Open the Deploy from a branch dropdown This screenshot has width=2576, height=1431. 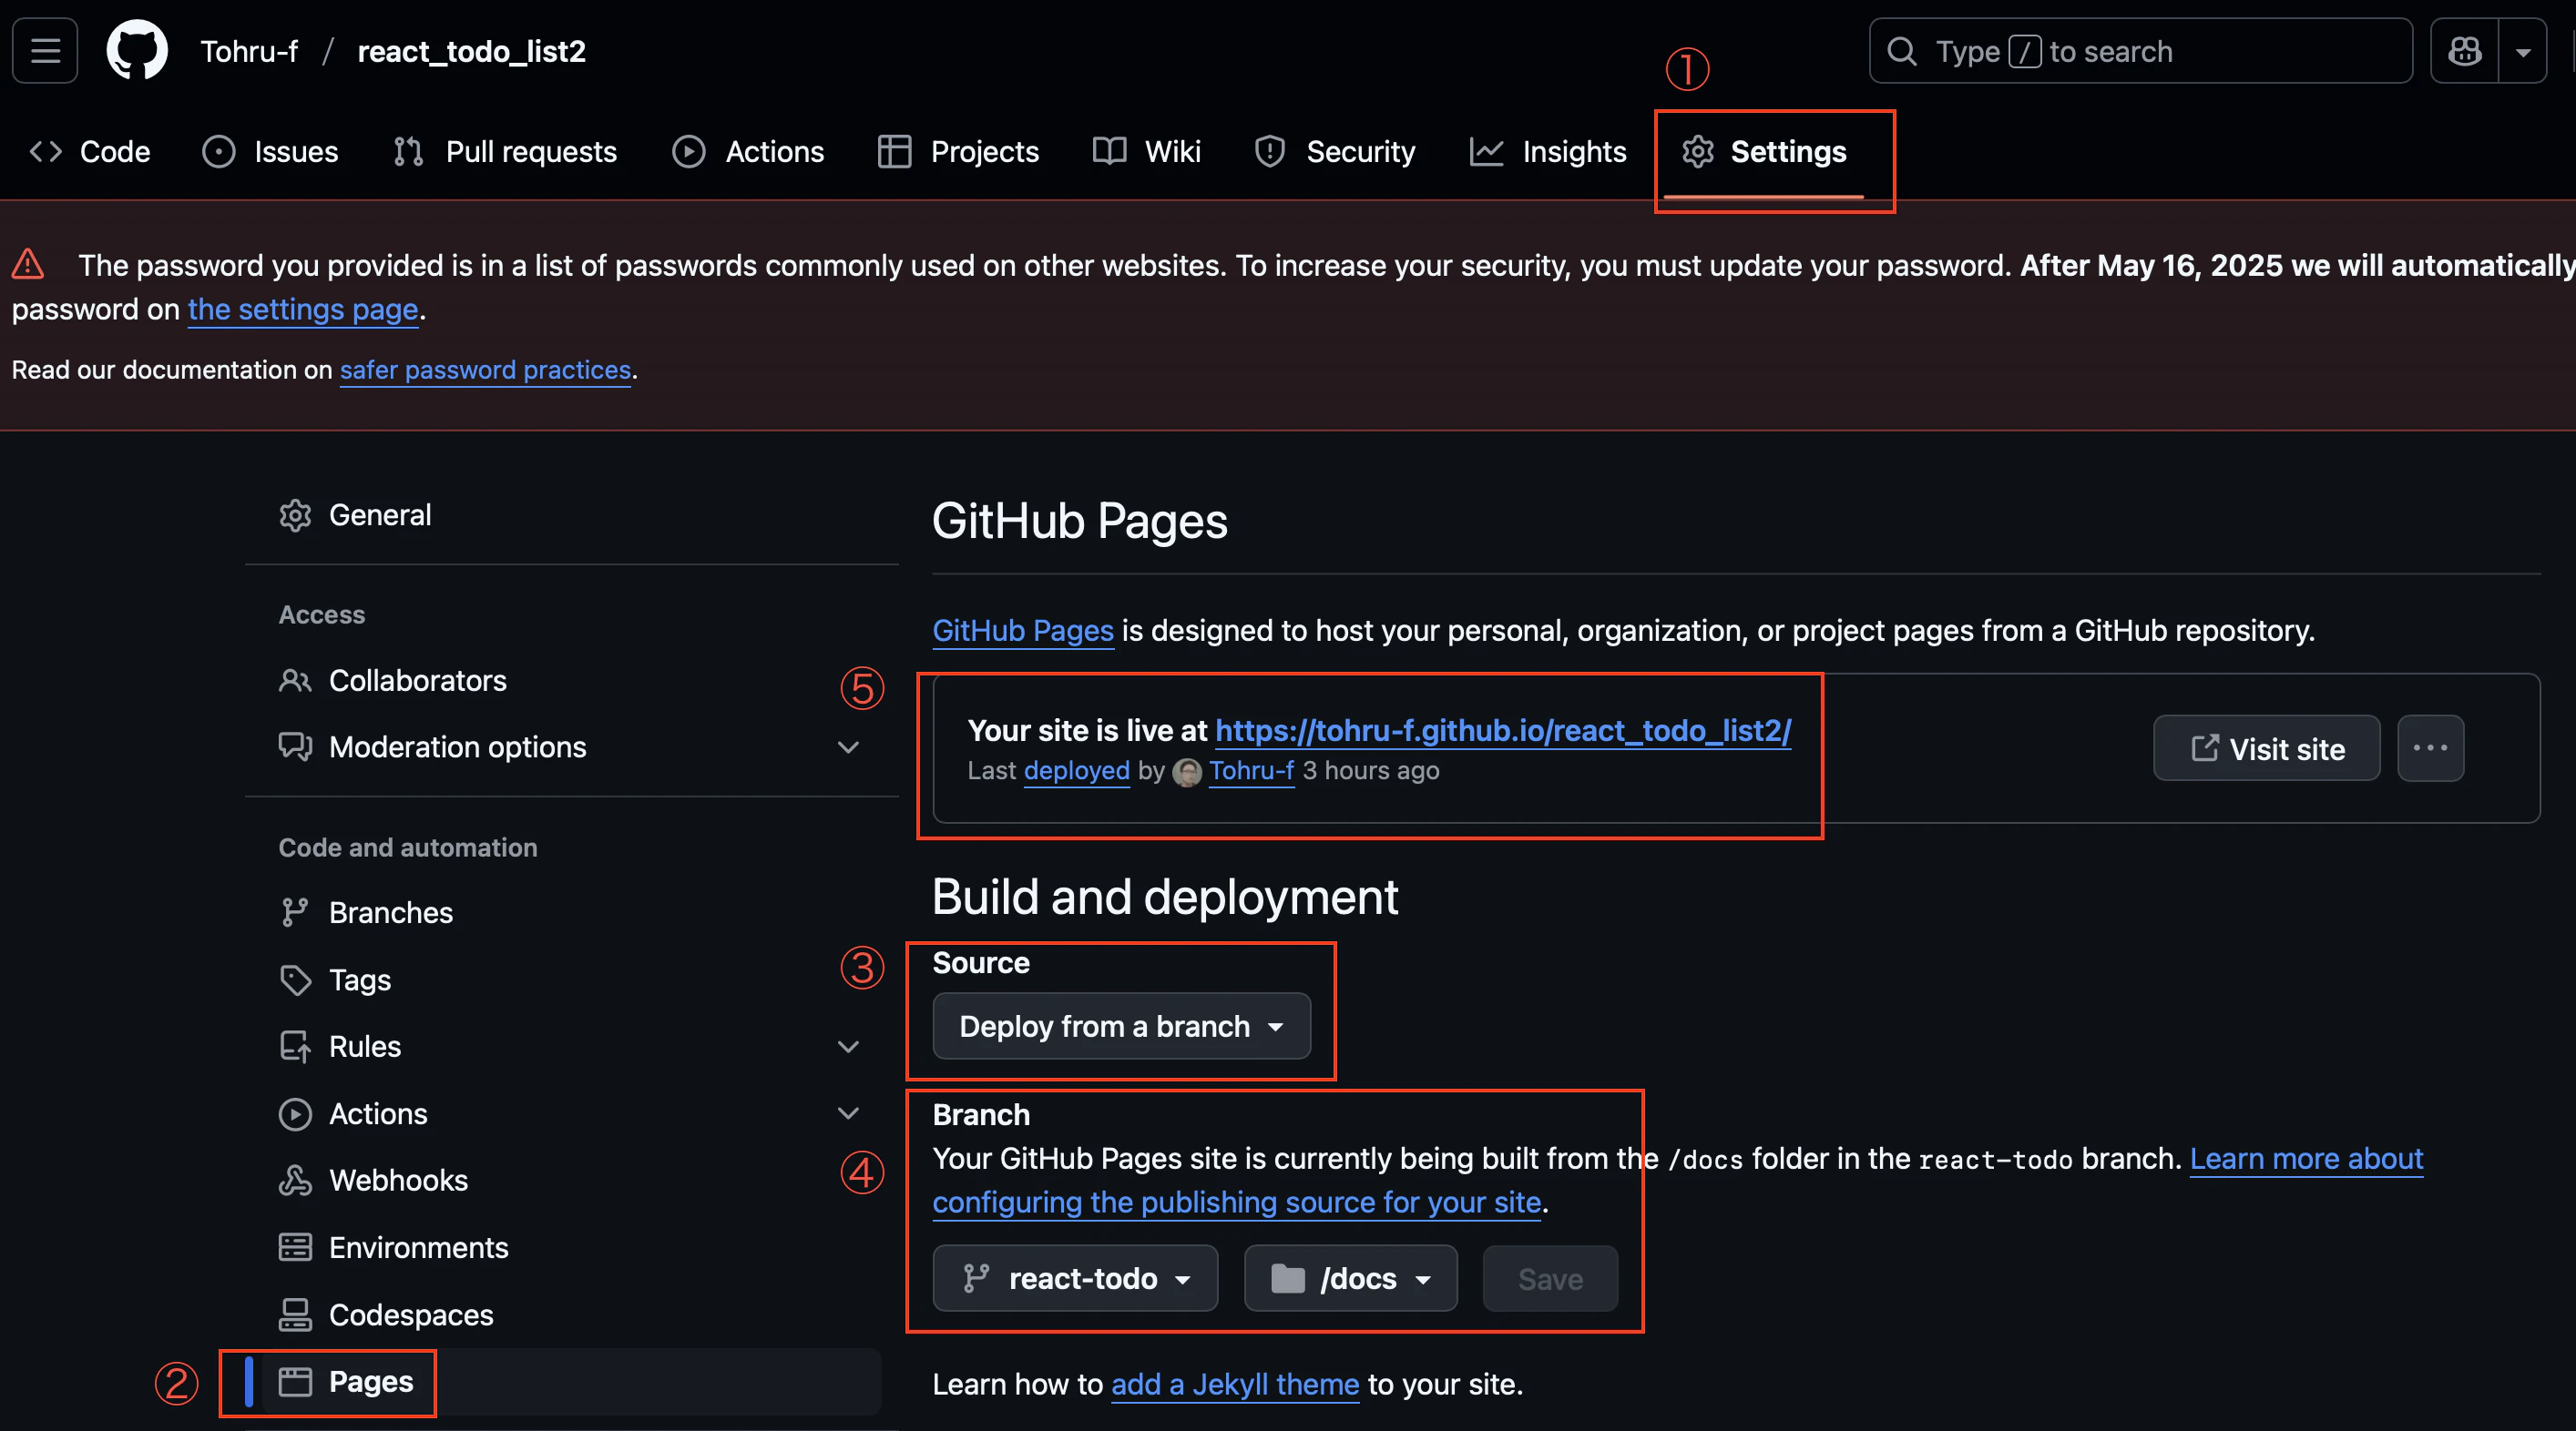(1120, 1026)
